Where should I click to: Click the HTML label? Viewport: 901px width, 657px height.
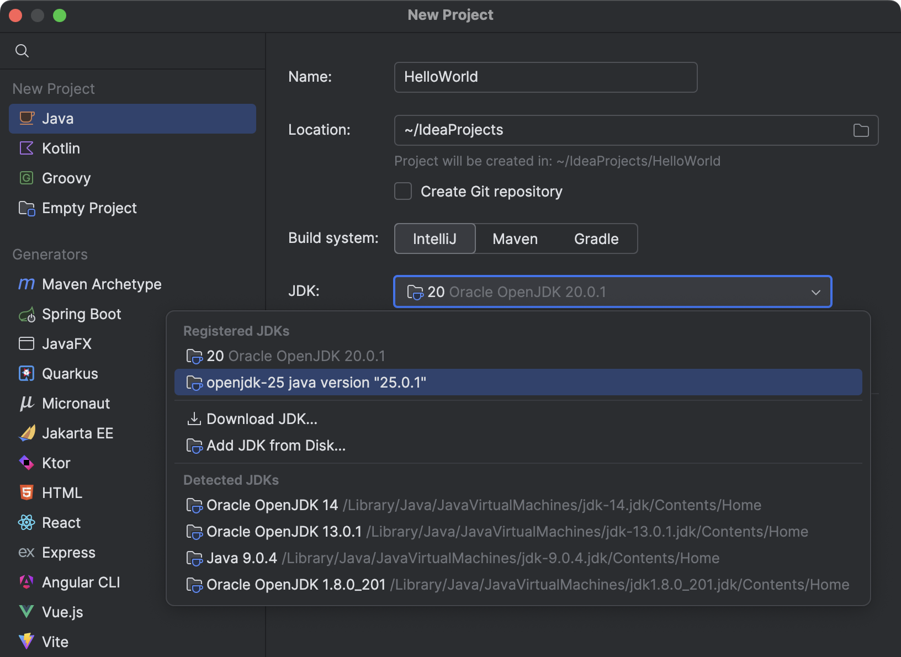pos(62,493)
